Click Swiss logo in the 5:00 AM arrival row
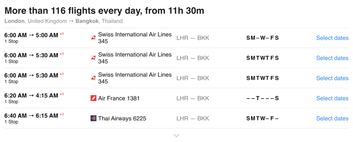 point(93,37)
